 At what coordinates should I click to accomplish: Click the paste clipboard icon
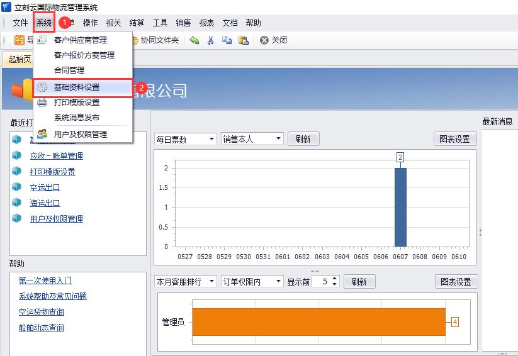point(243,40)
